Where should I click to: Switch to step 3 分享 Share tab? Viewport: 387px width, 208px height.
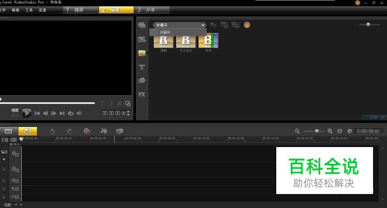click(152, 10)
